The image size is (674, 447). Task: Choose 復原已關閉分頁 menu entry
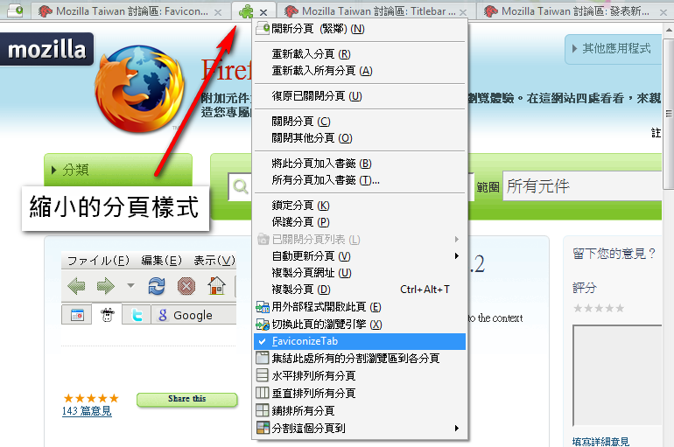pyautogui.click(x=360, y=95)
